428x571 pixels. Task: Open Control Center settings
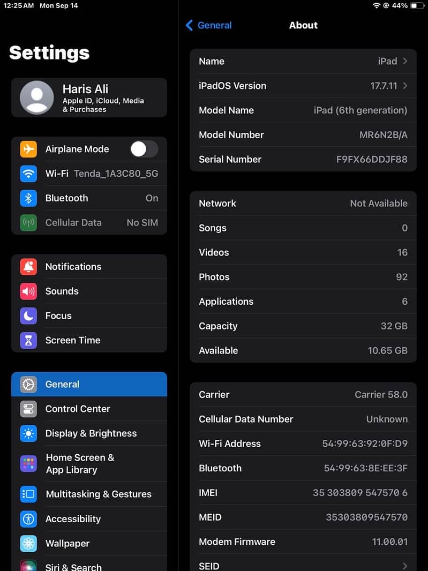pyautogui.click(x=89, y=409)
